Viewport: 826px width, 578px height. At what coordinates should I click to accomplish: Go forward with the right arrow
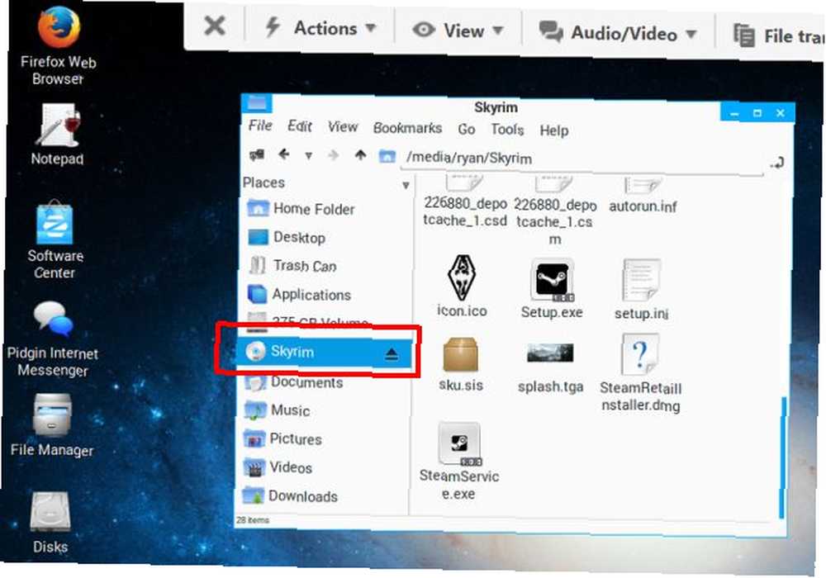pyautogui.click(x=333, y=155)
